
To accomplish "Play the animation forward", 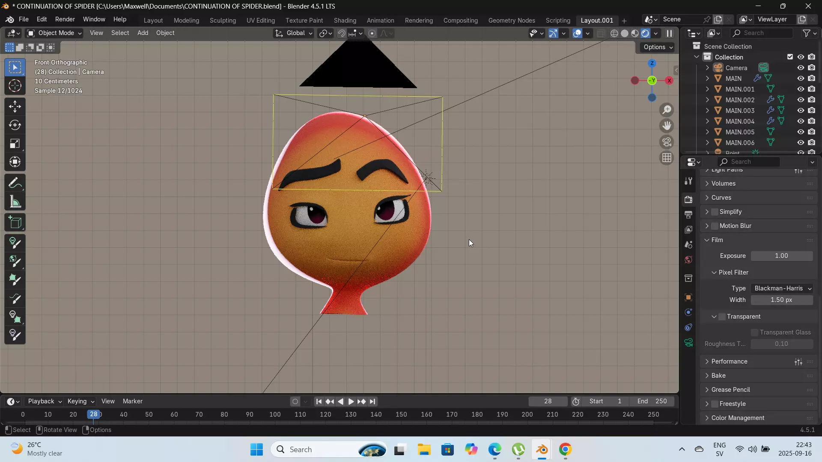I will tap(351, 402).
